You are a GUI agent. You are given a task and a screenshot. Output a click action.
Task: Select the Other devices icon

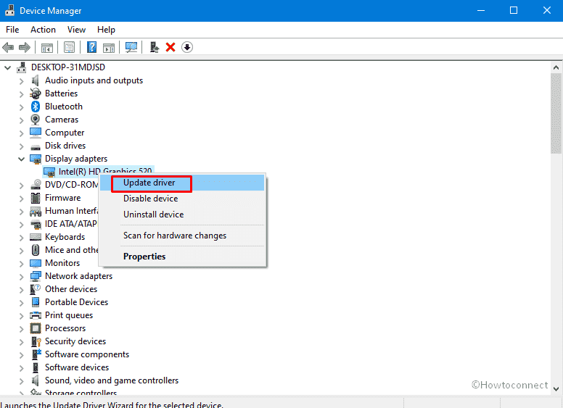coord(36,289)
